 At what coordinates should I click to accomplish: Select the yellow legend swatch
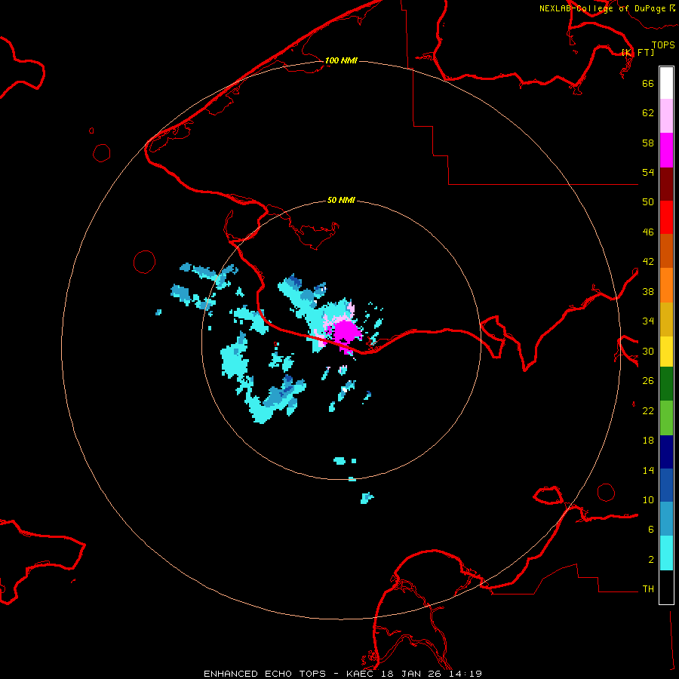(x=666, y=352)
